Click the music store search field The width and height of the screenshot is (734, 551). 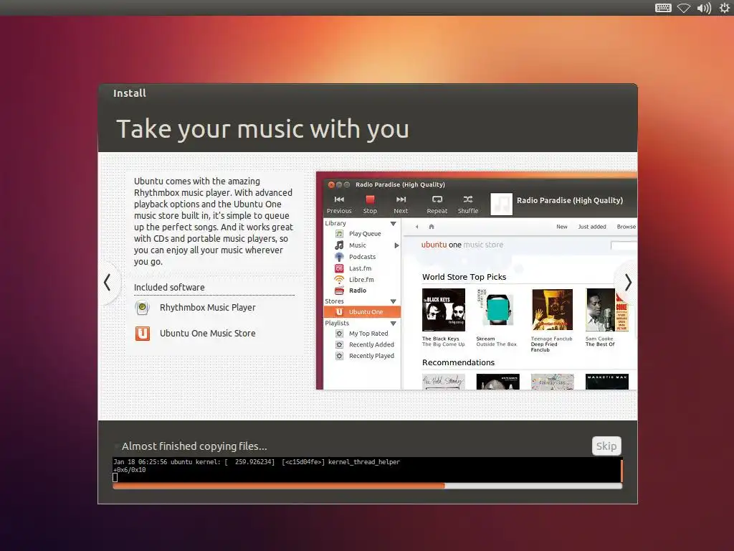624,245
